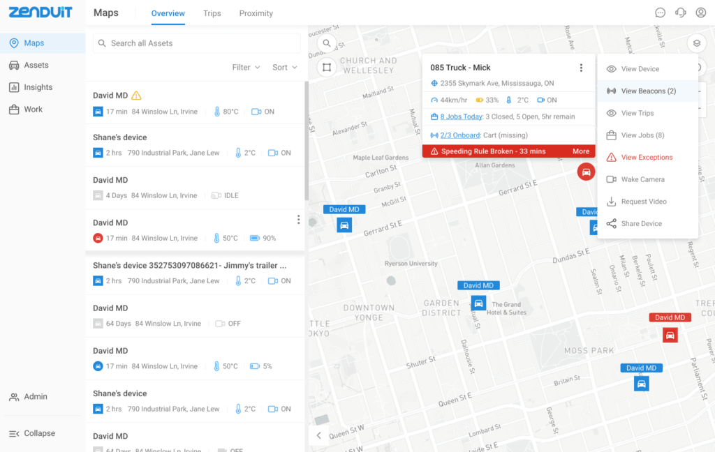Screen dimensions: 715x452
Task: Click the blue vehicle icon on the 80°C David MD row
Action: (x=98, y=112)
